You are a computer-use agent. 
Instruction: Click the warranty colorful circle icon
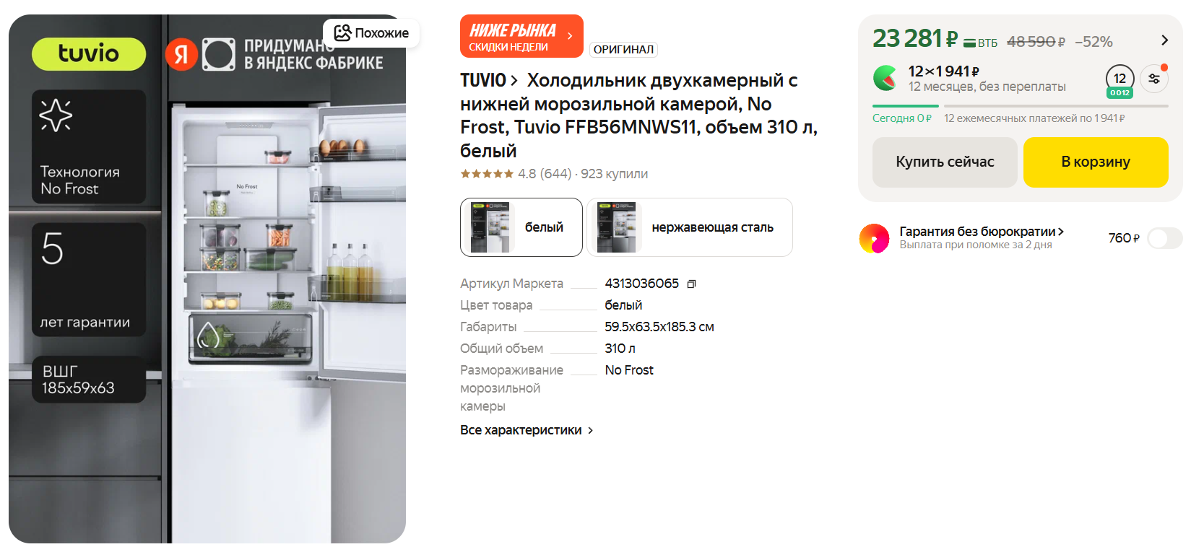click(874, 238)
